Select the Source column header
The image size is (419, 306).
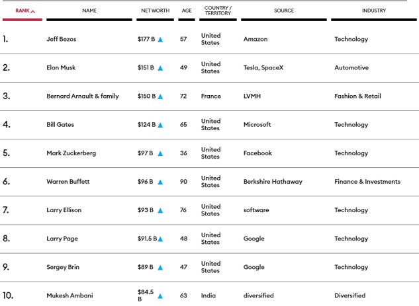[284, 11]
